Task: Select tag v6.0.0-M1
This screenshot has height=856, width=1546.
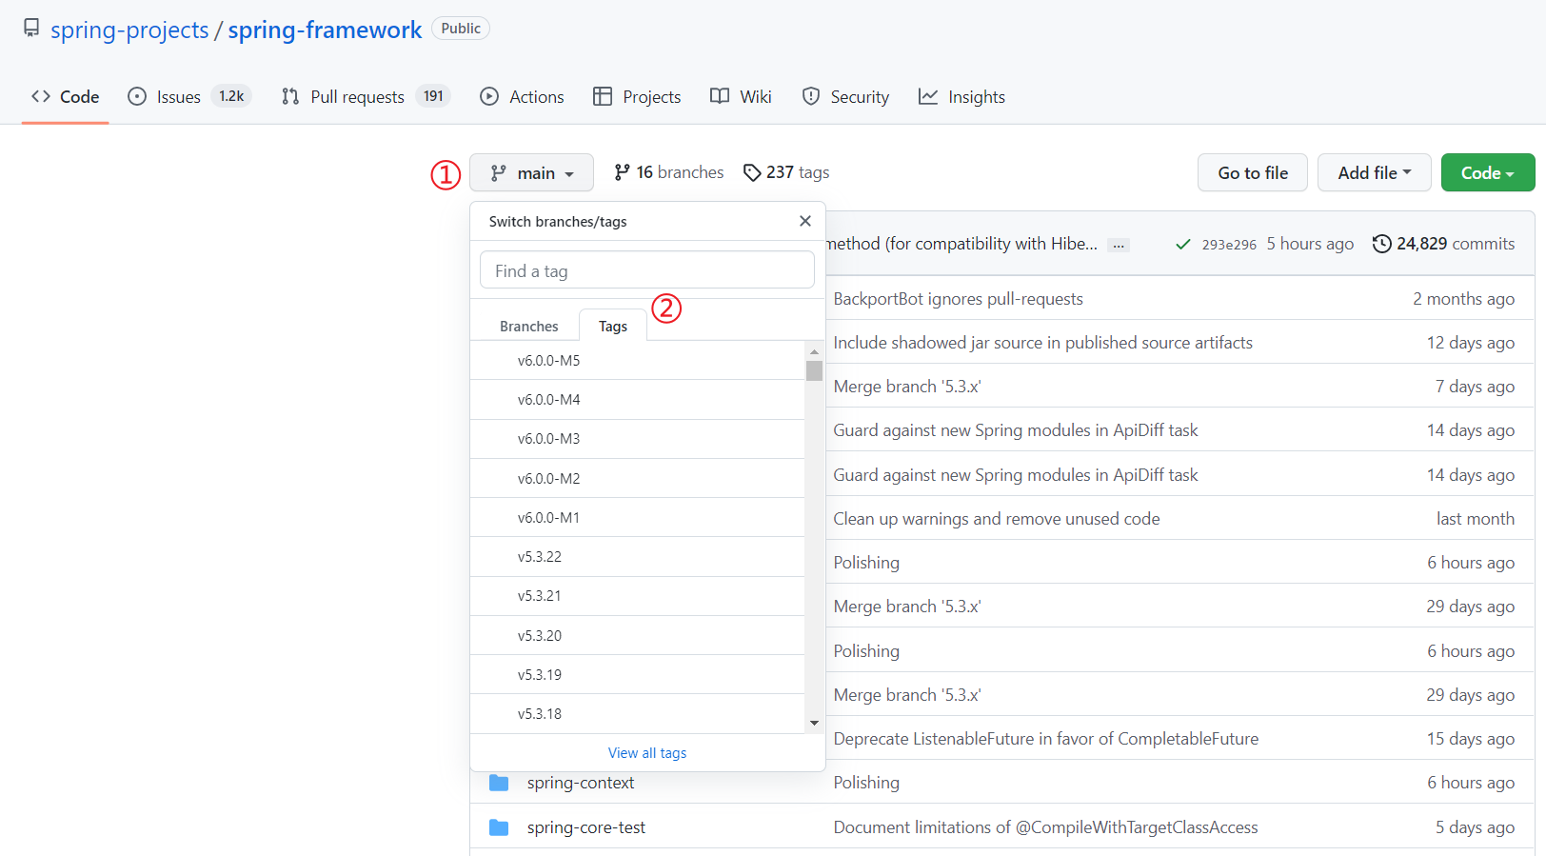Action: click(x=638, y=518)
